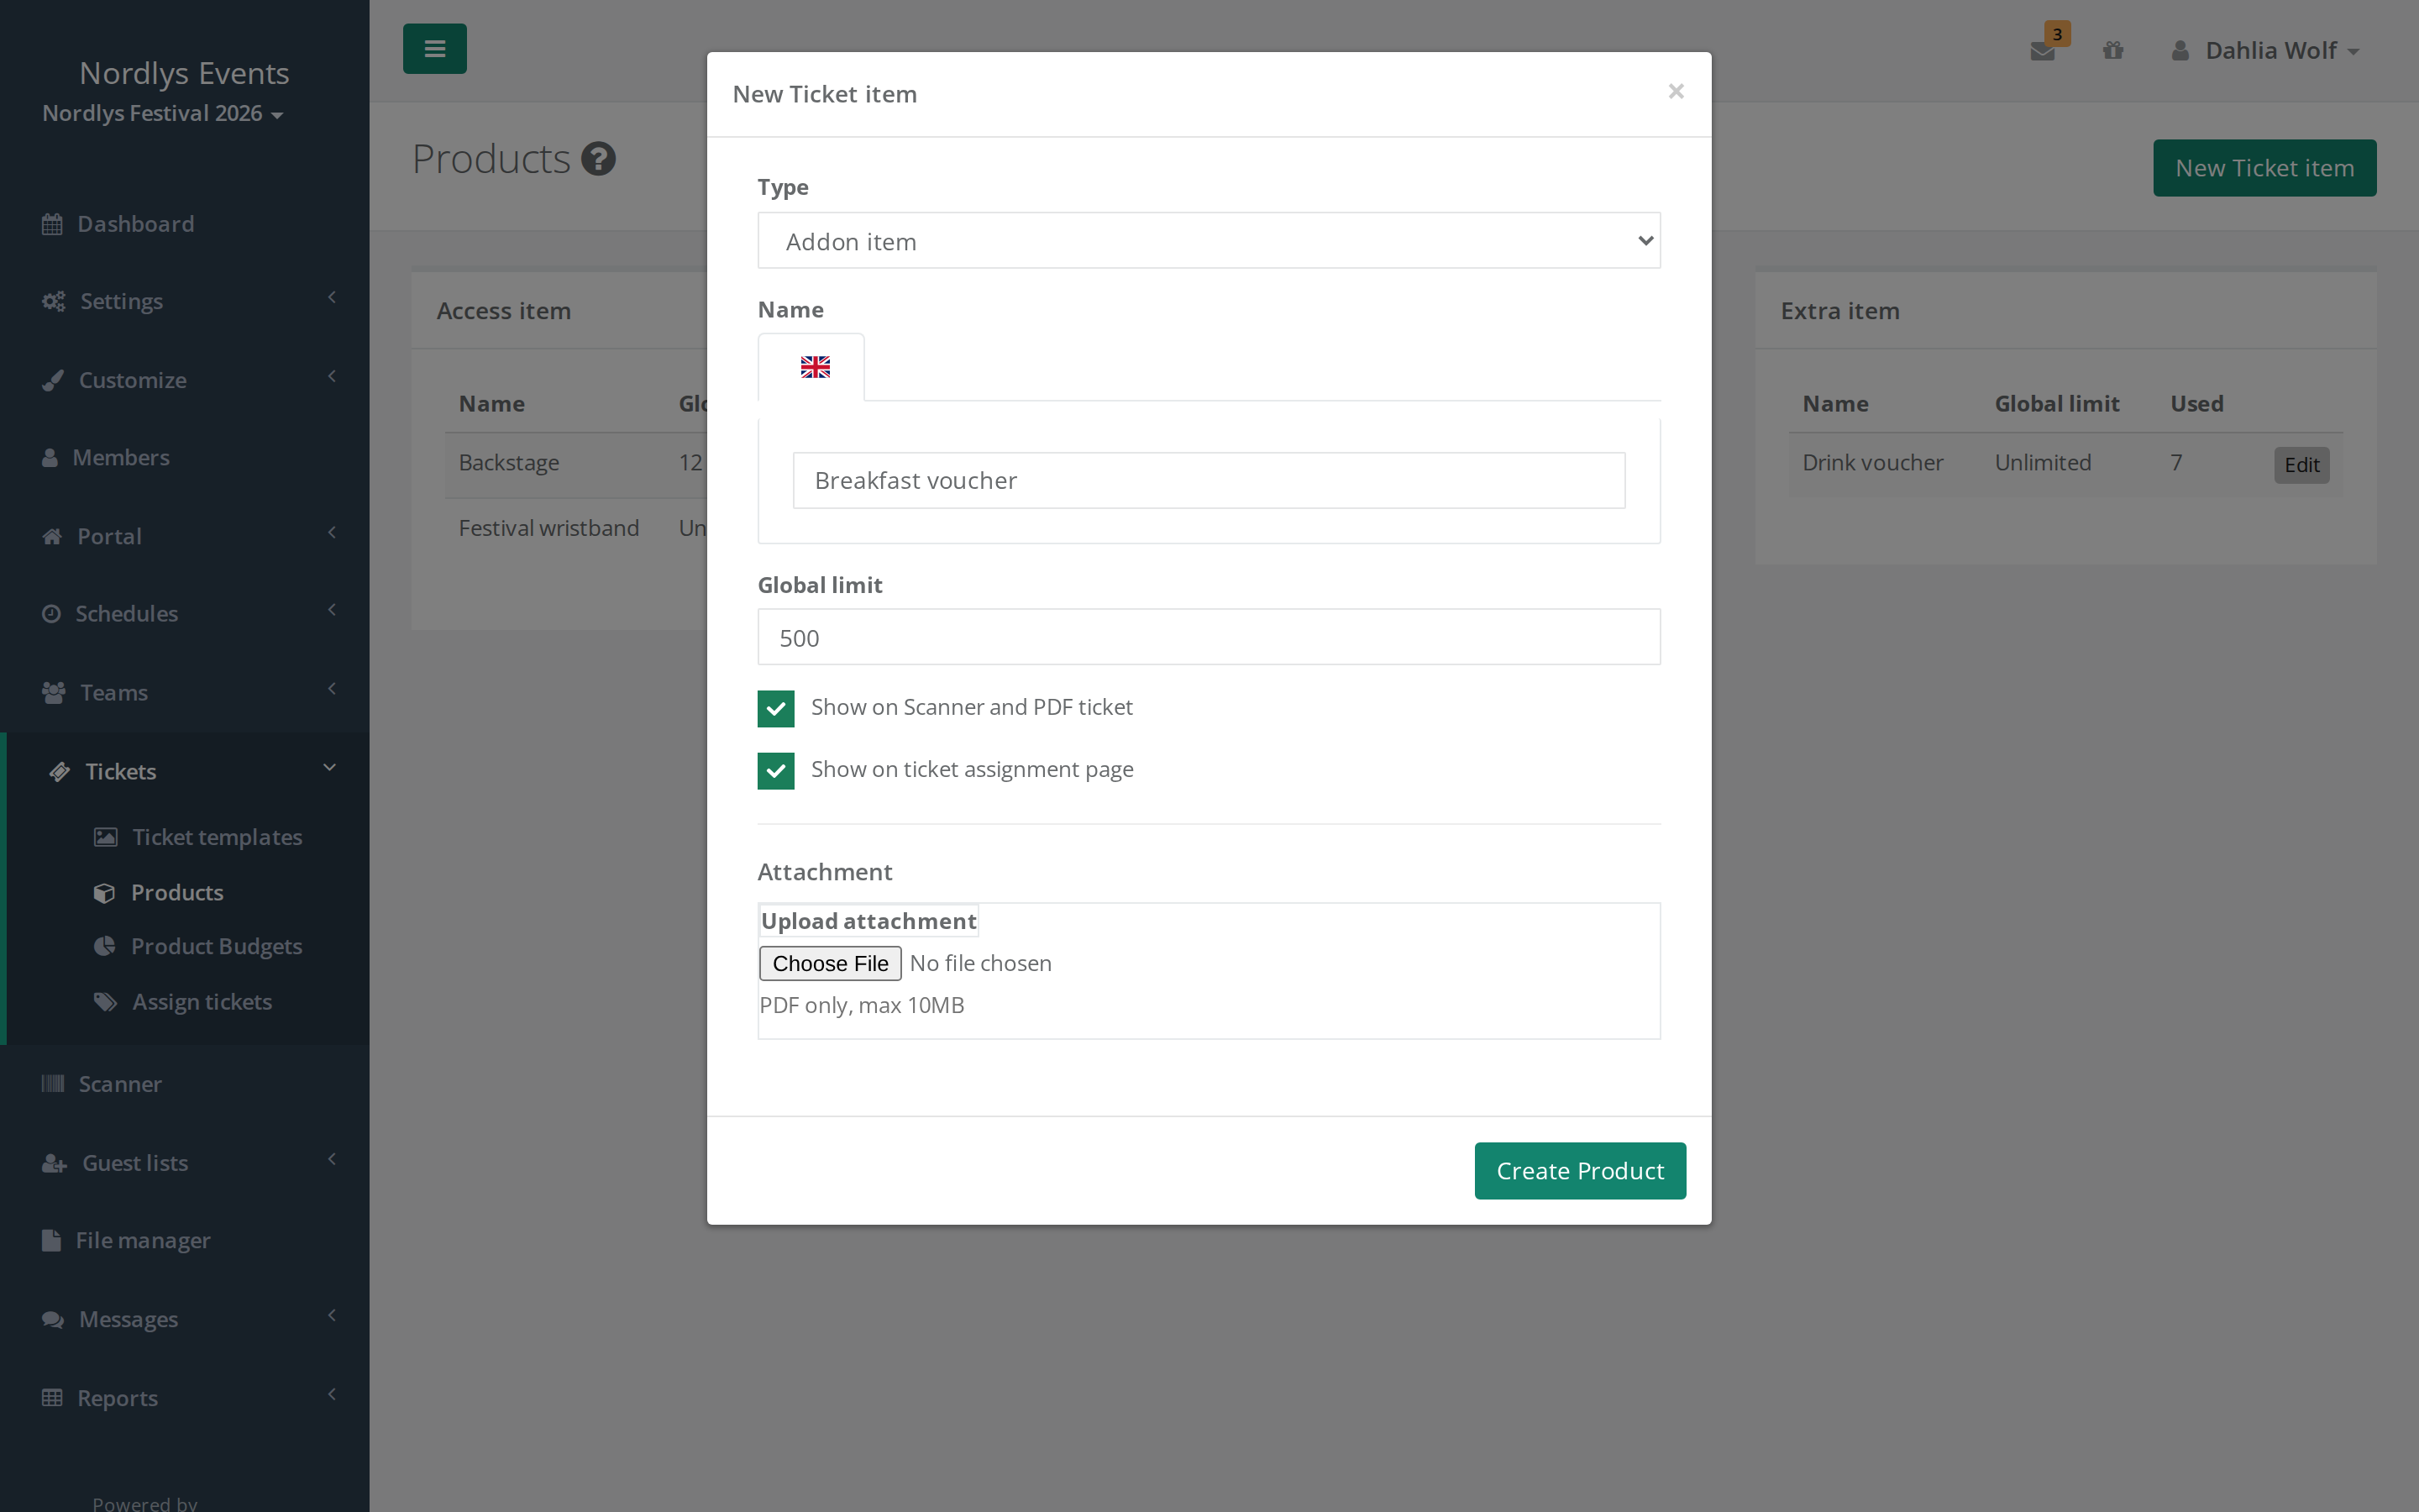Expand the Reports sidebar menu

point(185,1398)
